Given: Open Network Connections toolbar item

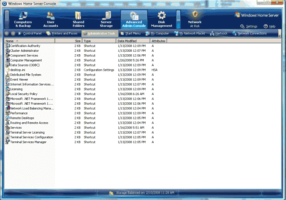Looking at the screenshot, I should 249,33.
